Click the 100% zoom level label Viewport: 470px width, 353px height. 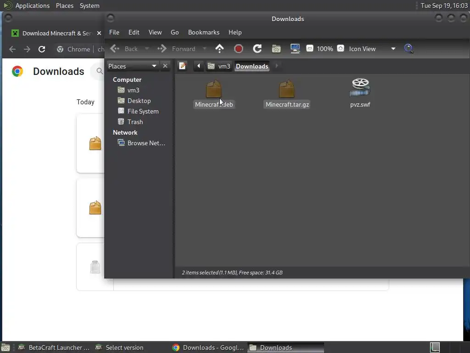(325, 49)
